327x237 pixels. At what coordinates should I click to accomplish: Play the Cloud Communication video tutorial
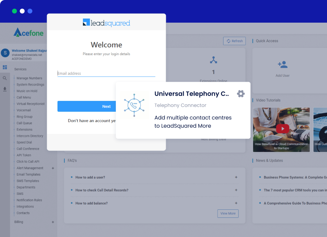point(283,128)
